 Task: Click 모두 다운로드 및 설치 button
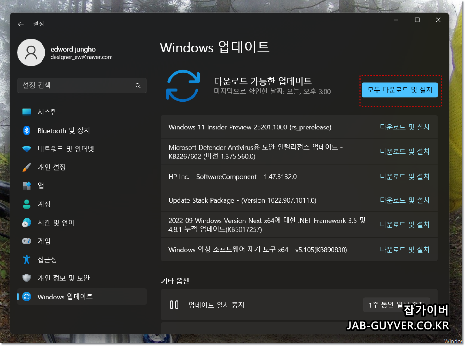(x=400, y=90)
